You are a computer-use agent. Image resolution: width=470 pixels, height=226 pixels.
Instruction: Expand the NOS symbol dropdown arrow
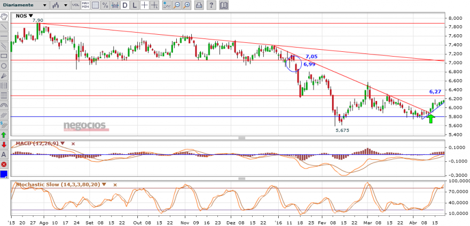point(31,16)
